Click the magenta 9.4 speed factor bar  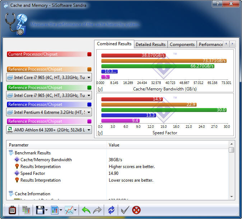(x=120, y=121)
